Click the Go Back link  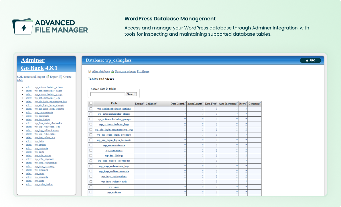(32, 68)
